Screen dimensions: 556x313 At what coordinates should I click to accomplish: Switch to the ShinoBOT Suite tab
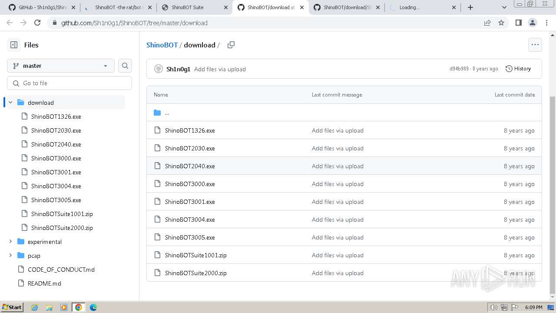tap(195, 7)
